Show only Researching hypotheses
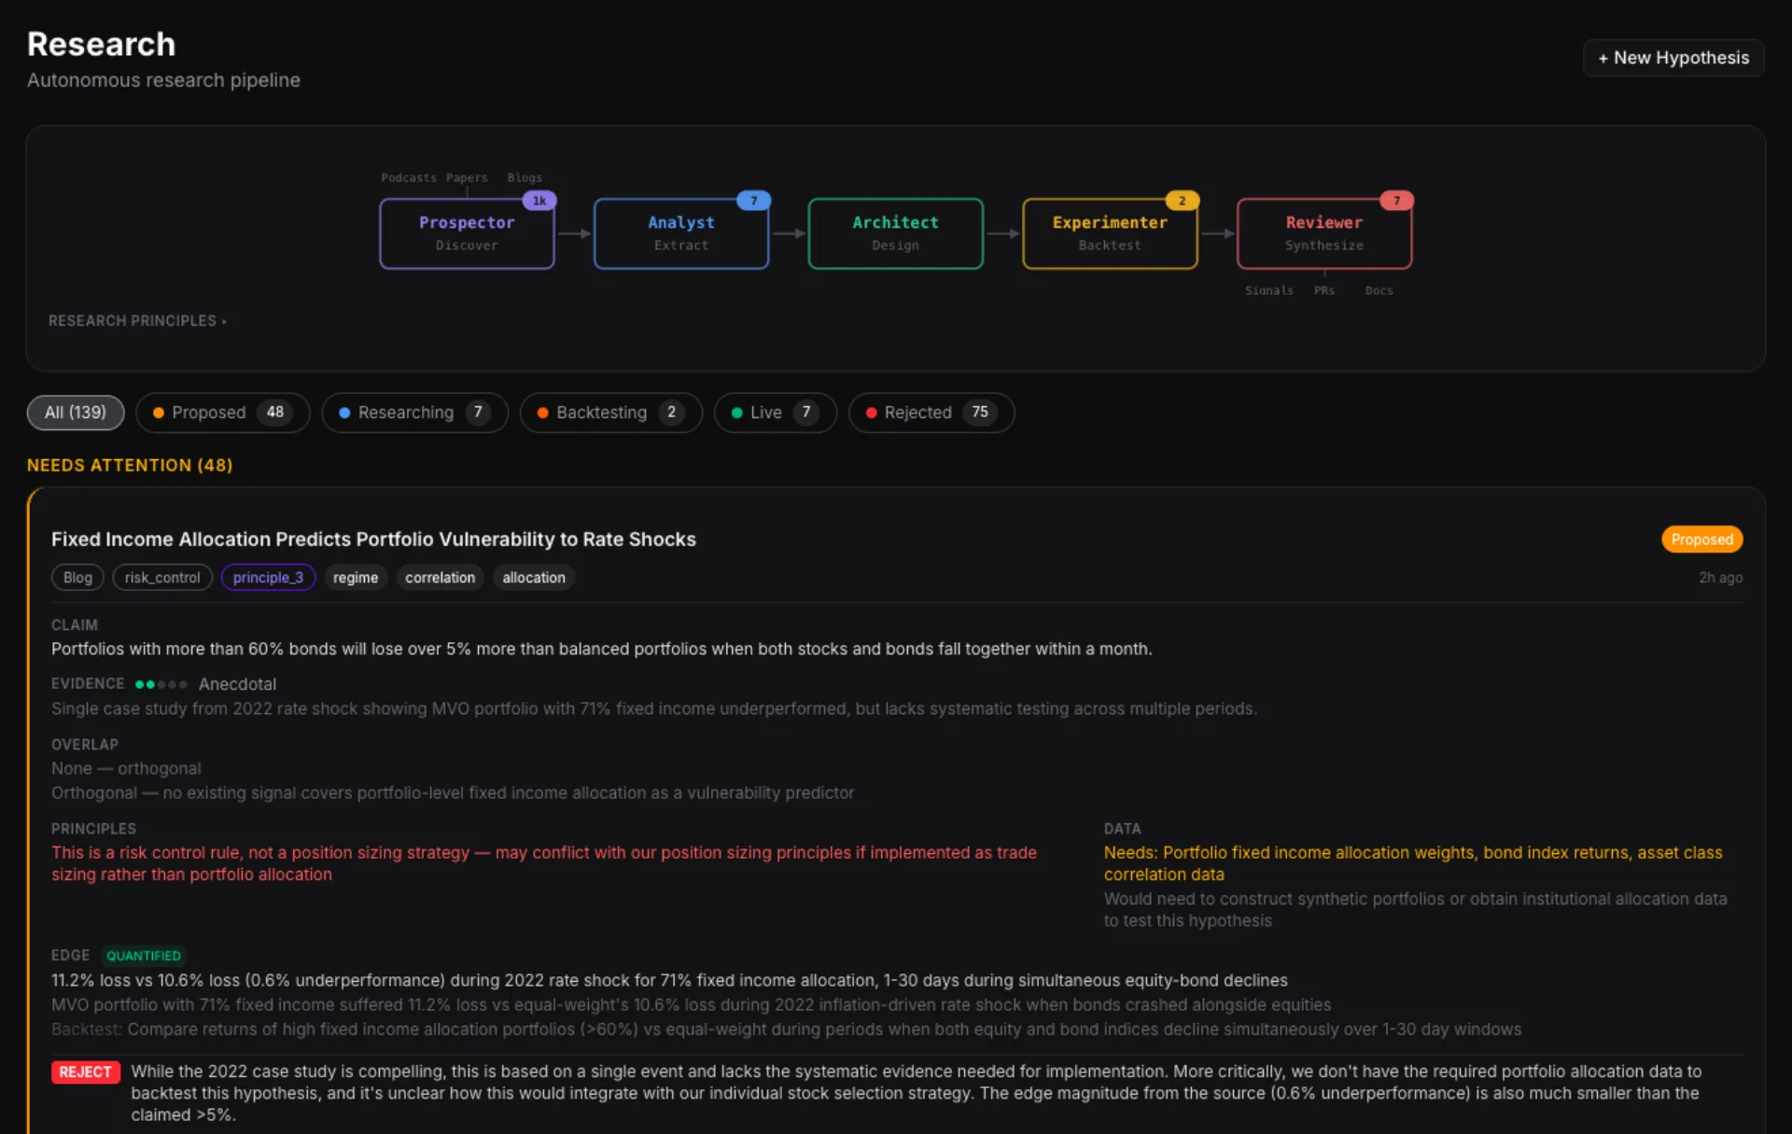 (x=414, y=413)
